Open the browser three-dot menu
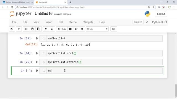Image resolution: width=177 pixels, height=99 pixels. tap(174, 7)
